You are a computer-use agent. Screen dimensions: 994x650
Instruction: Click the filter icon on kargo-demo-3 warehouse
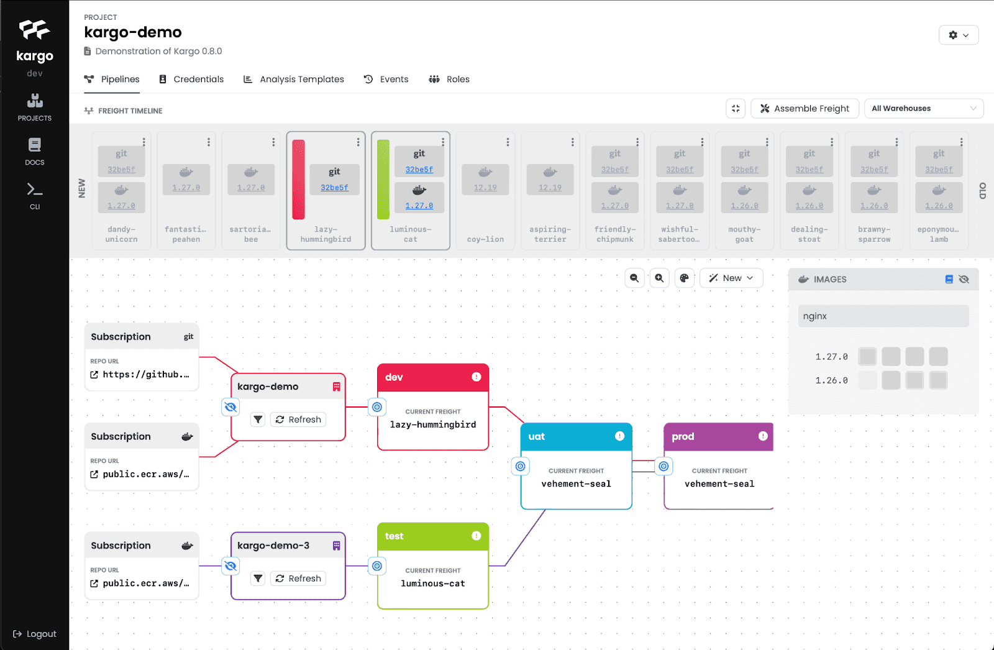(258, 579)
